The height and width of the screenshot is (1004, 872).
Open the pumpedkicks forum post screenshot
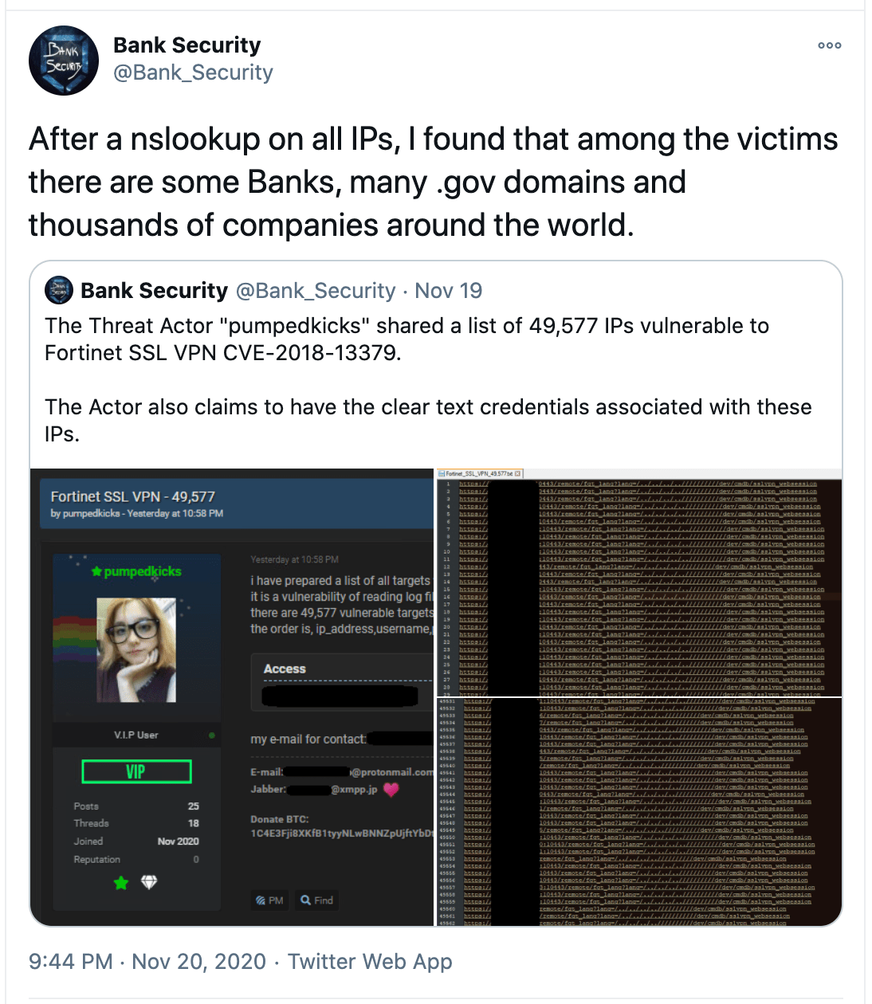pos(232,697)
